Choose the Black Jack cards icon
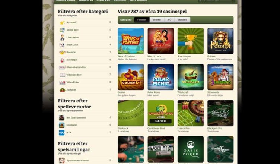 (62, 45)
